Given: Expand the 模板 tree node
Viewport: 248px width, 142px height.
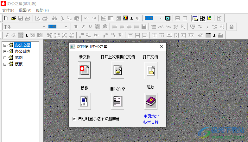Looking at the screenshot, I should [5, 64].
